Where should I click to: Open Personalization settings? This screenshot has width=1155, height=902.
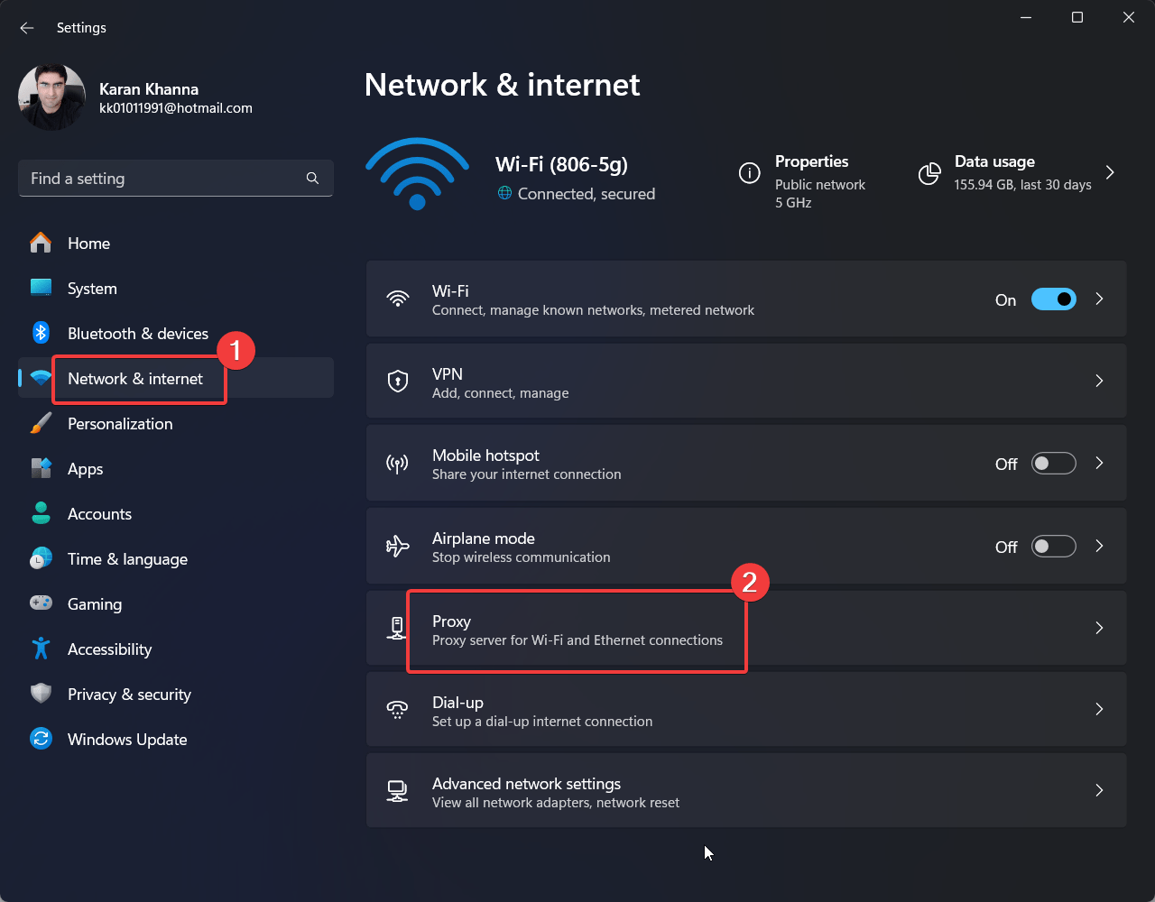[x=119, y=423]
